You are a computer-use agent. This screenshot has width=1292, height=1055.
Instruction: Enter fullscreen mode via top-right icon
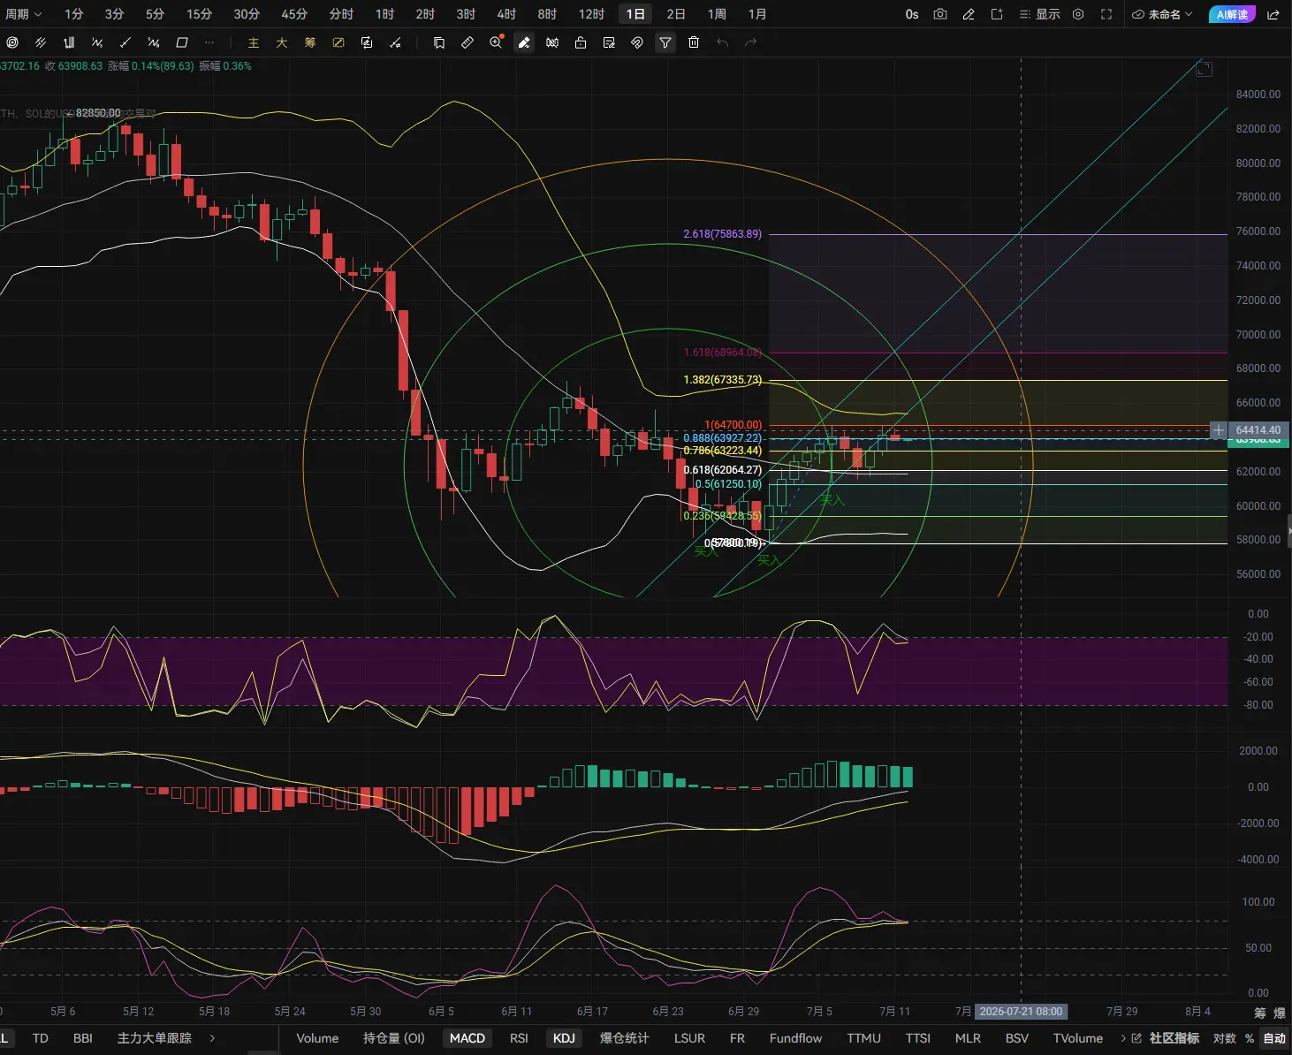click(x=1106, y=14)
